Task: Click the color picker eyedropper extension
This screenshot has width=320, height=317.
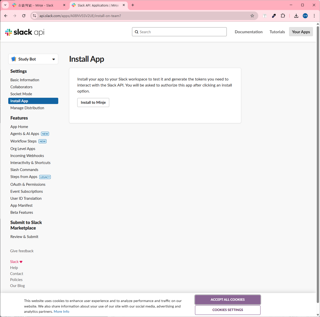Action: click(x=274, y=16)
